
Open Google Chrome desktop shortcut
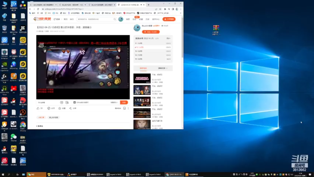pyautogui.click(x=23, y=125)
